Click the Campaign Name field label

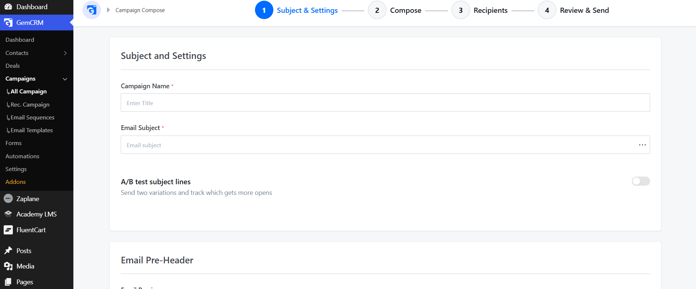click(x=145, y=86)
